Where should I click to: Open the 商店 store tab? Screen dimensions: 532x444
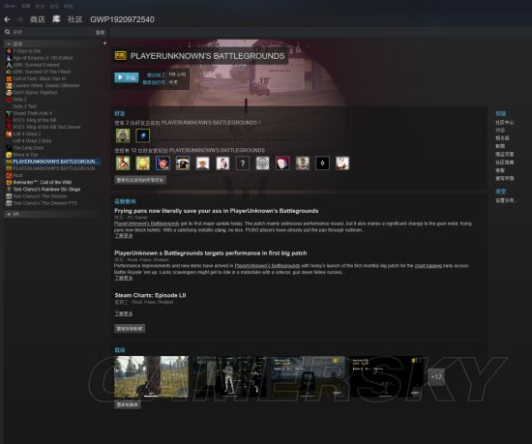click(38, 19)
